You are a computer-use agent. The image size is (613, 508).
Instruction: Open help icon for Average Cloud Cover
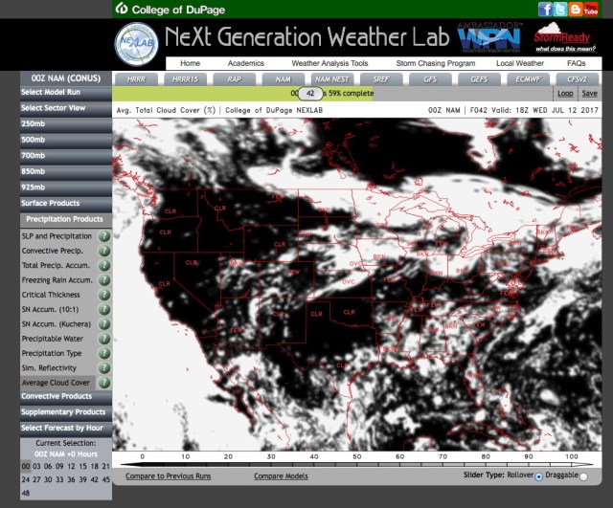coord(104,383)
